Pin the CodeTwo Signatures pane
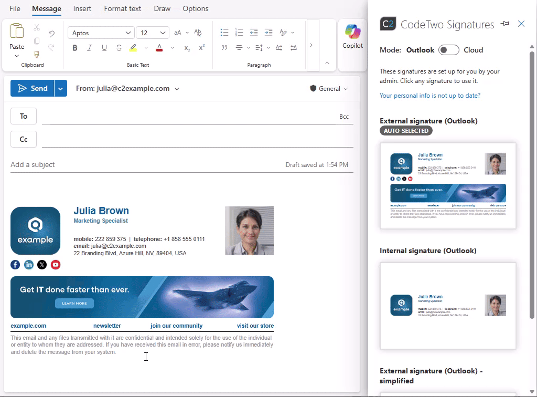The height and width of the screenshot is (397, 537). point(504,24)
